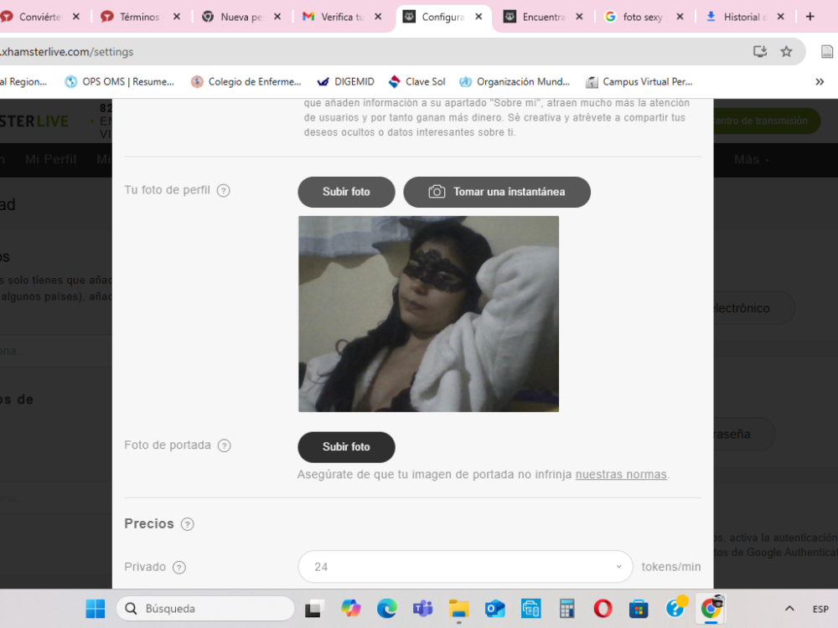Viewport: 838px width, 628px height.
Task: Open the Calculator app in the taskbar
Action: tap(566, 609)
